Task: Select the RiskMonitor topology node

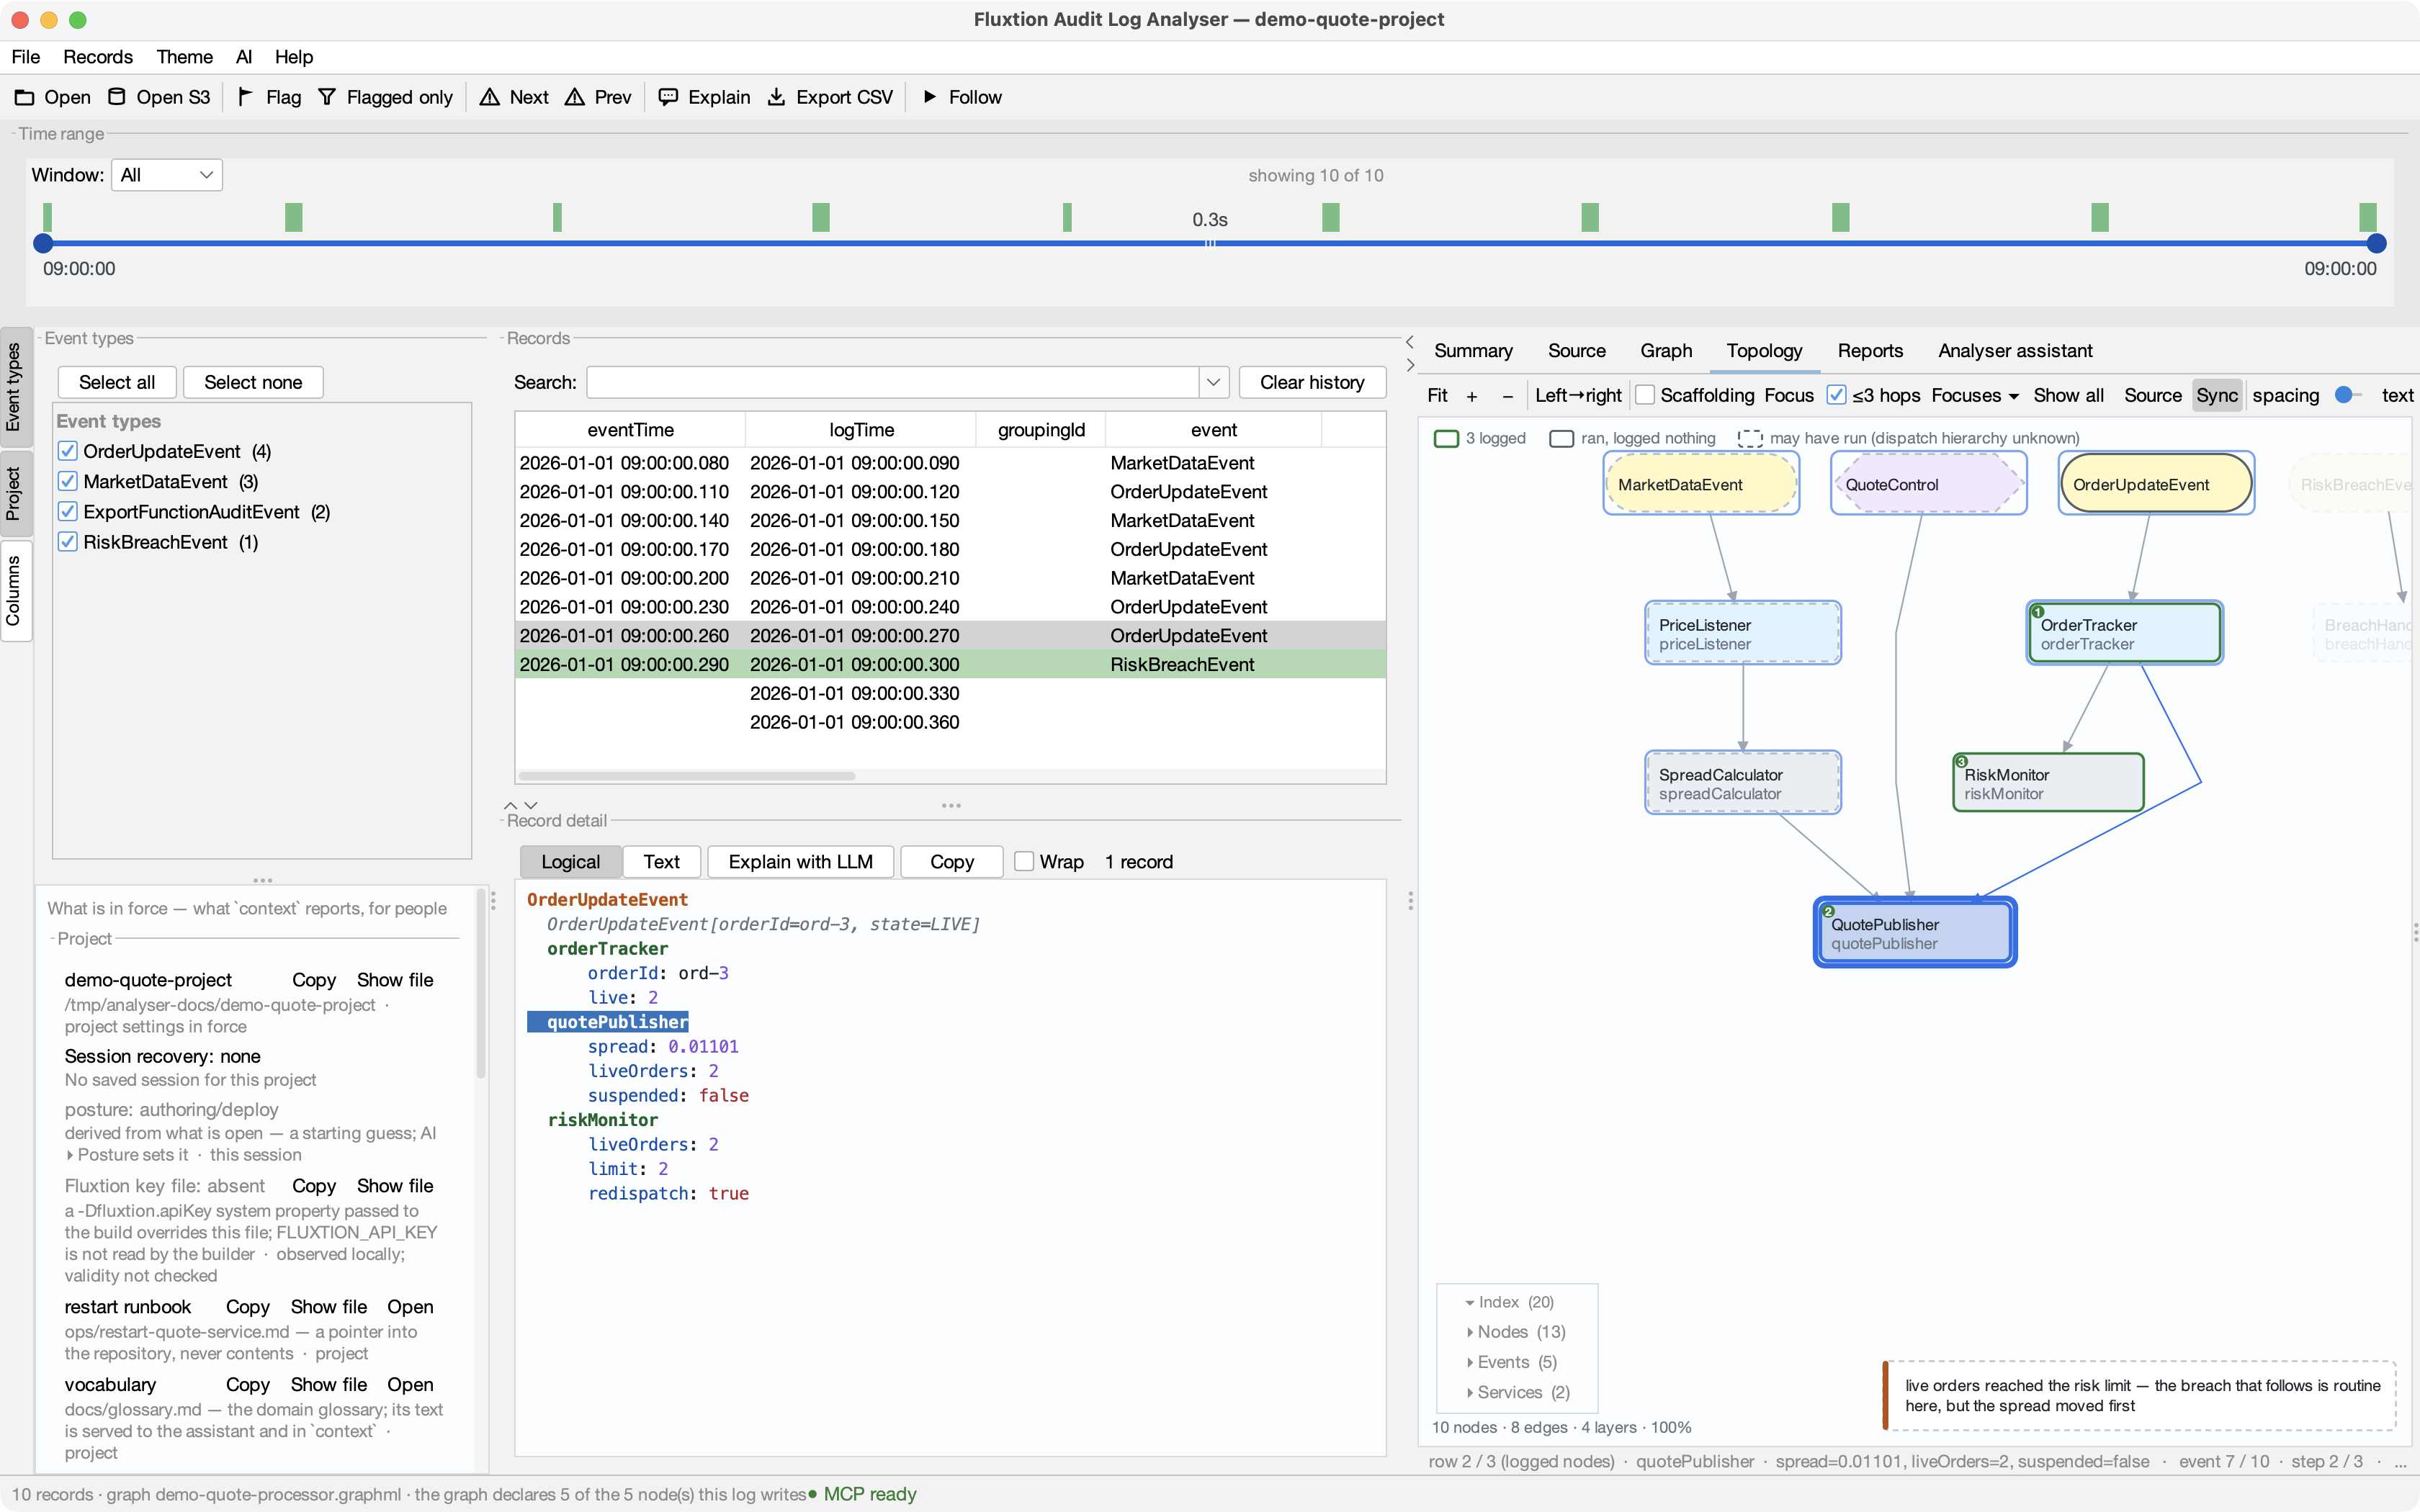Action: click(2048, 783)
